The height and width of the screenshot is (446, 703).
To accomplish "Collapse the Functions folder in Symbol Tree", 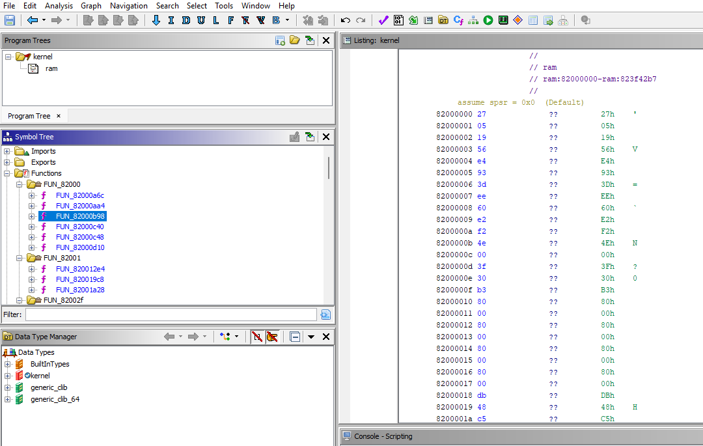I will pos(7,173).
